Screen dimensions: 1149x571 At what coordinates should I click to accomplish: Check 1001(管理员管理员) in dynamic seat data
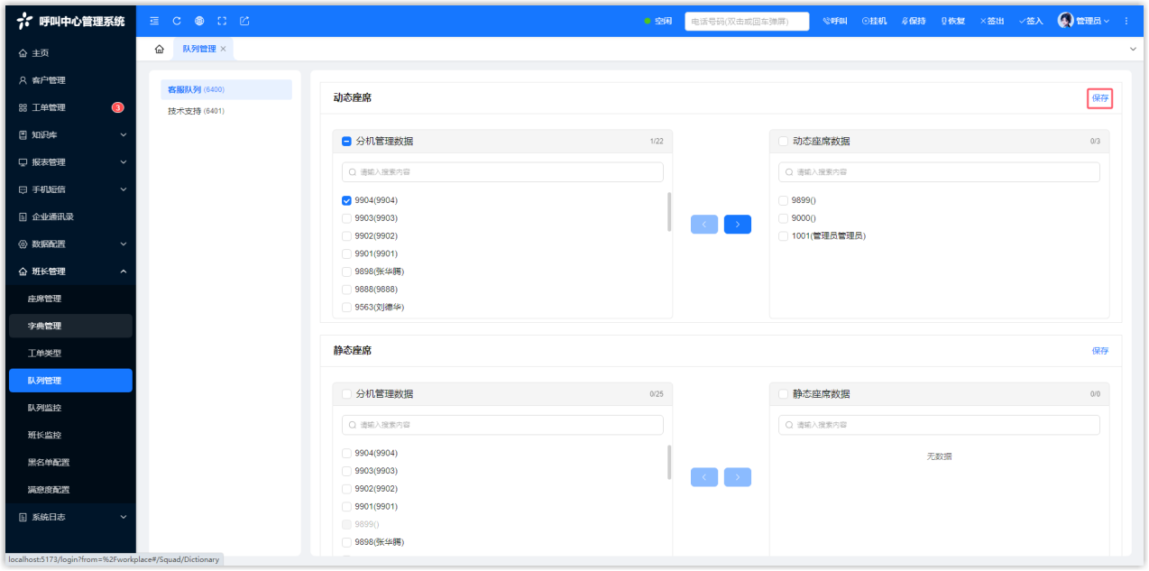(784, 236)
